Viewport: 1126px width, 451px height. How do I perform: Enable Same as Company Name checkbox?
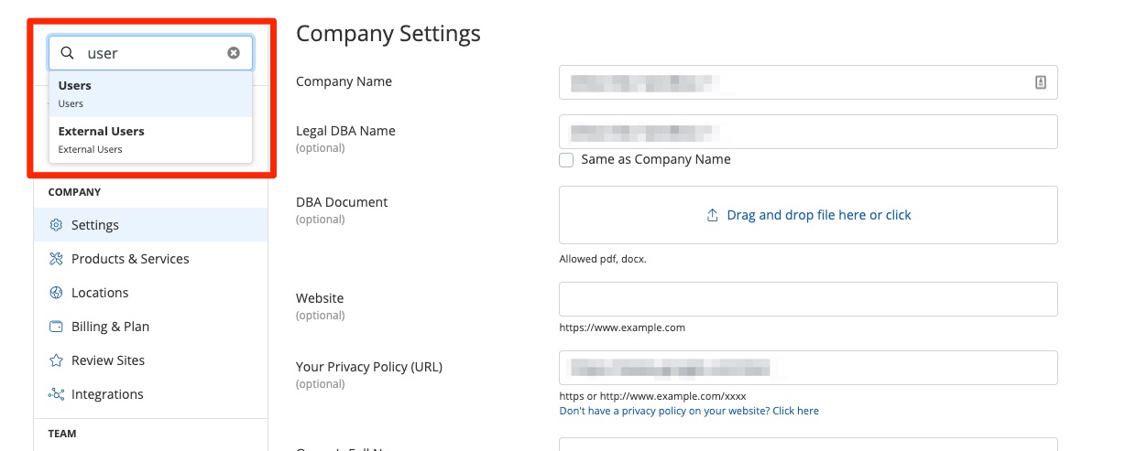point(567,160)
